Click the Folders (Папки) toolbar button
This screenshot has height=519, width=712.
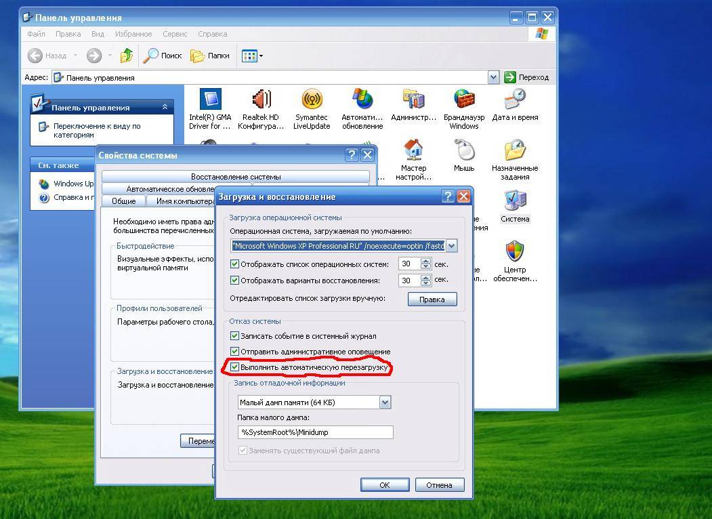pos(210,56)
